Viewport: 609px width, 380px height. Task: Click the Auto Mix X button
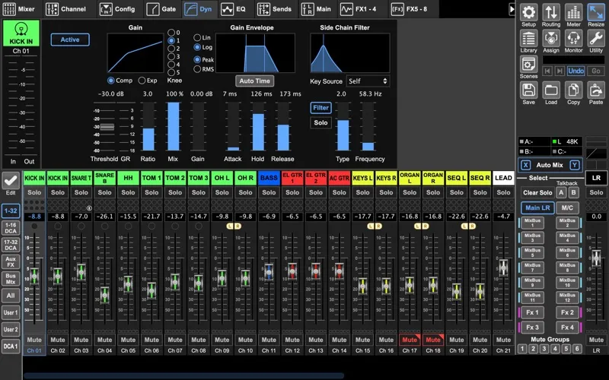pos(525,165)
